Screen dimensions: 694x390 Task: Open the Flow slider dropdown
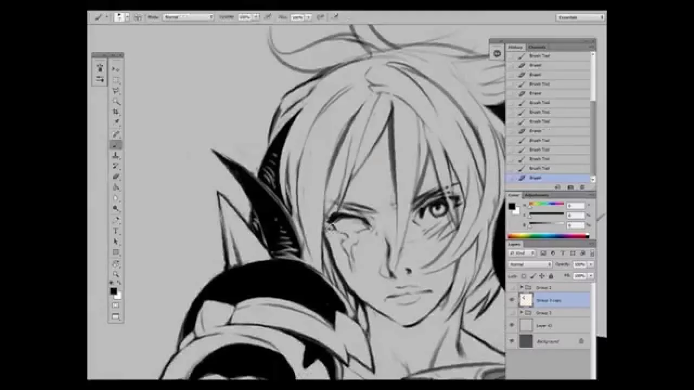[309, 17]
